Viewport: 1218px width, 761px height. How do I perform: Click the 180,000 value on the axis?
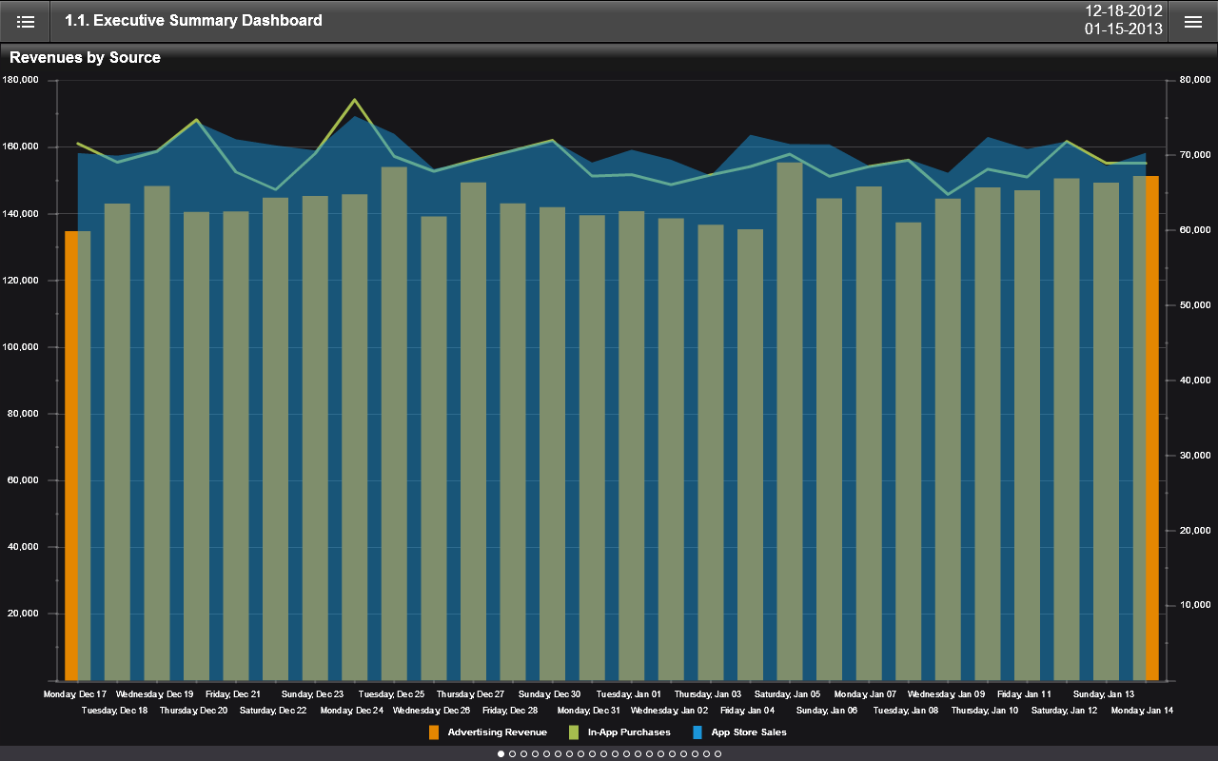tap(21, 80)
